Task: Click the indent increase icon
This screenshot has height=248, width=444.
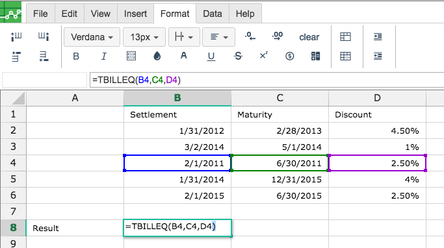Action: 378,37
